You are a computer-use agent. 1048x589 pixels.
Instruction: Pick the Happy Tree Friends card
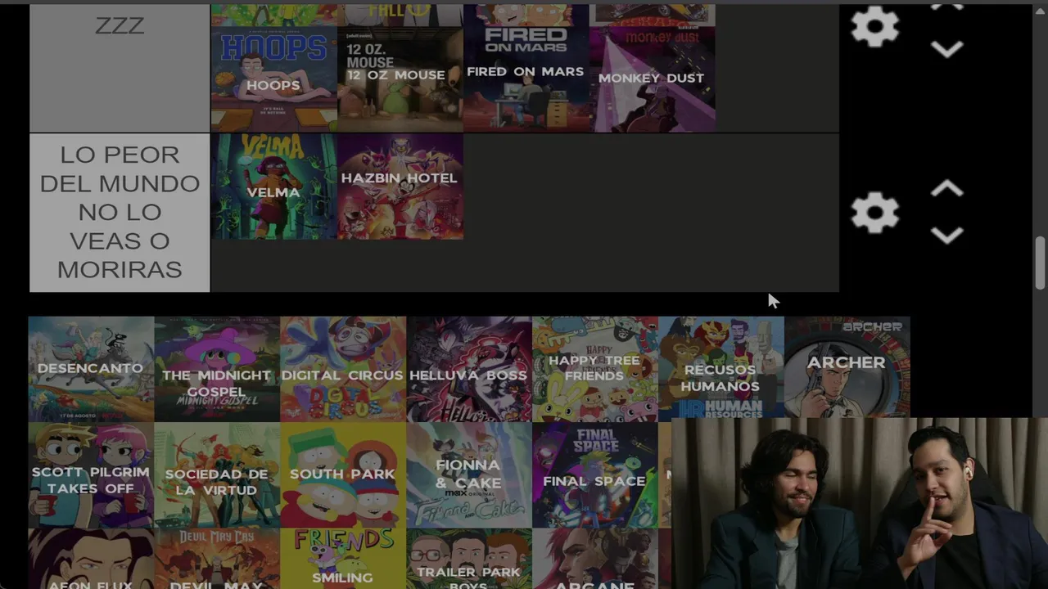595,369
